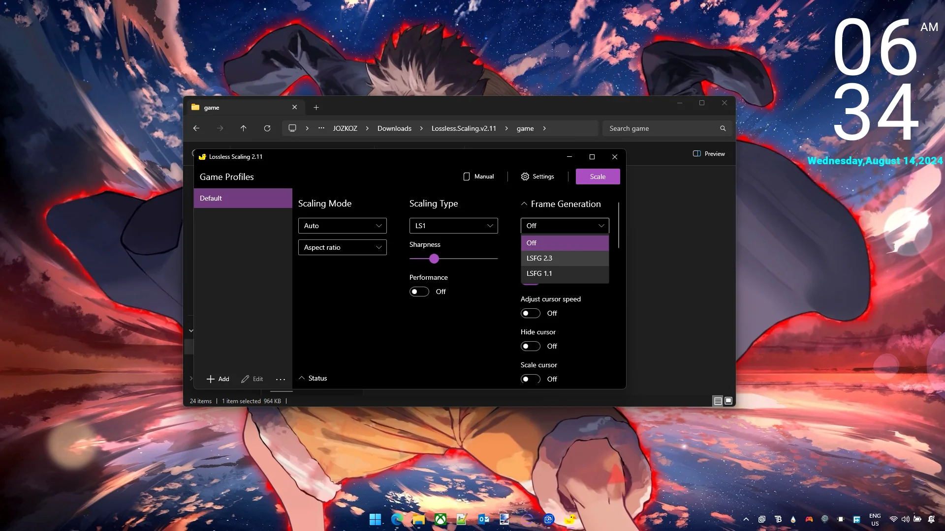
Task: Open the Manual book icon
Action: click(466, 177)
